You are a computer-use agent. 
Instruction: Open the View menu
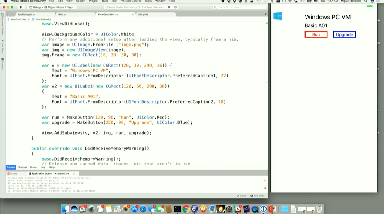(x=69, y=1)
